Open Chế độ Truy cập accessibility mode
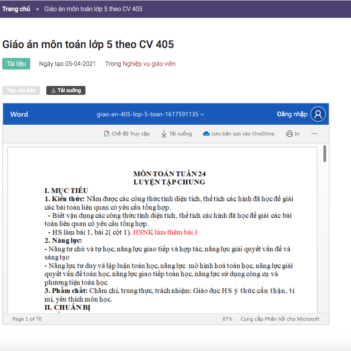The height and width of the screenshot is (351, 351). point(127,134)
